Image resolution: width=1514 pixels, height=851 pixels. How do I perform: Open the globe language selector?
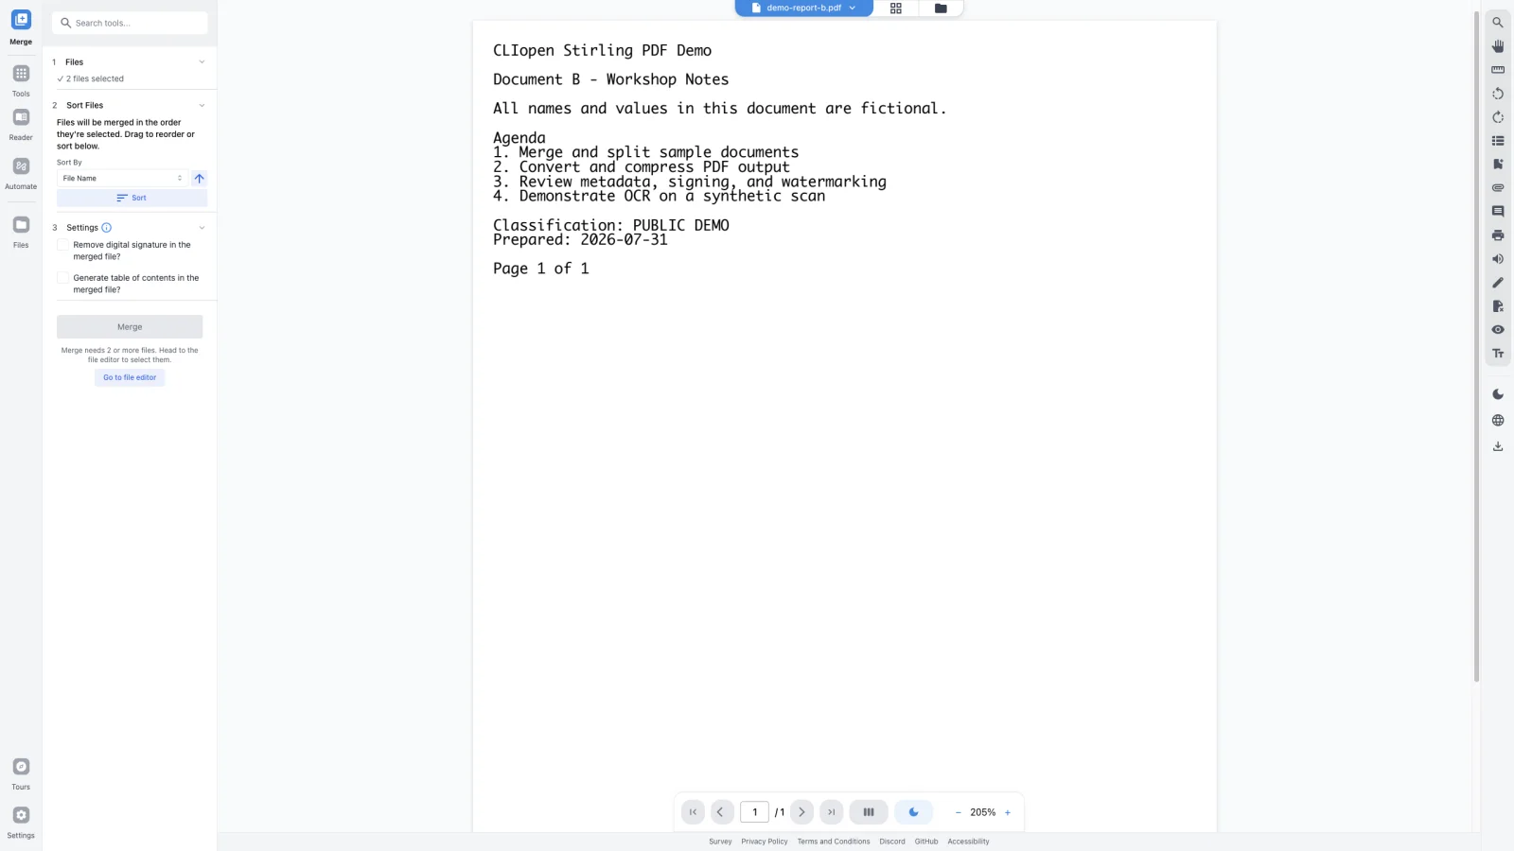pos(1498,421)
